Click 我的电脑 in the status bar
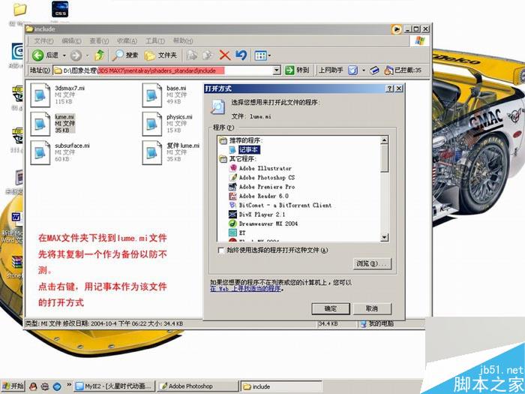Screen dimensions: 525x394 pos(377,323)
